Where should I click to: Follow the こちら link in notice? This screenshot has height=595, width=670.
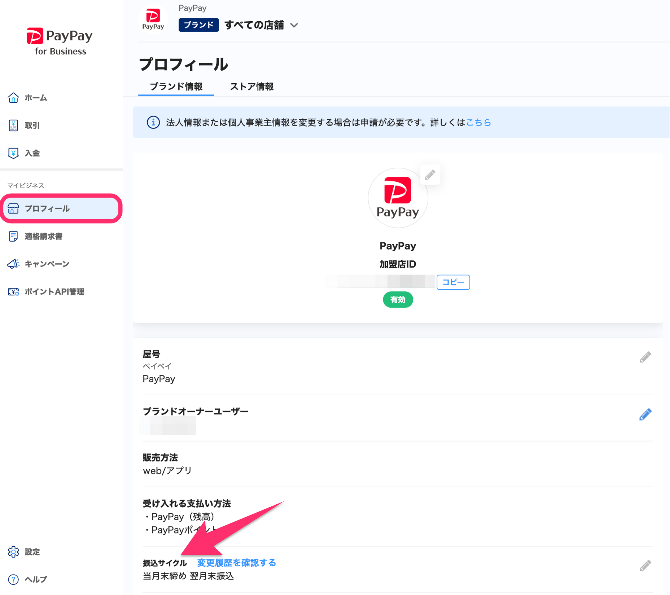click(x=478, y=122)
